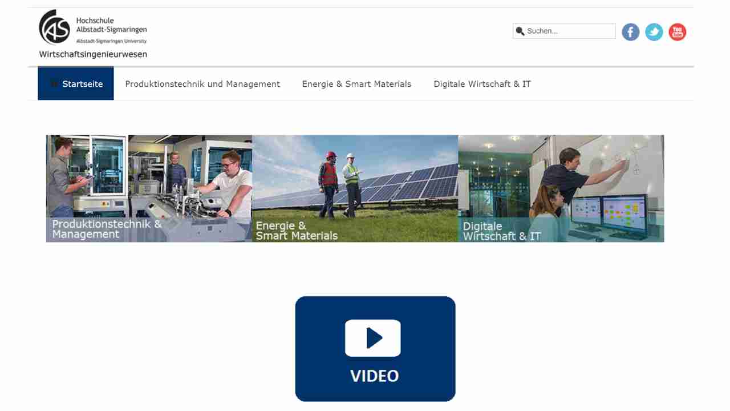Select the Startseite tab label

[83, 84]
